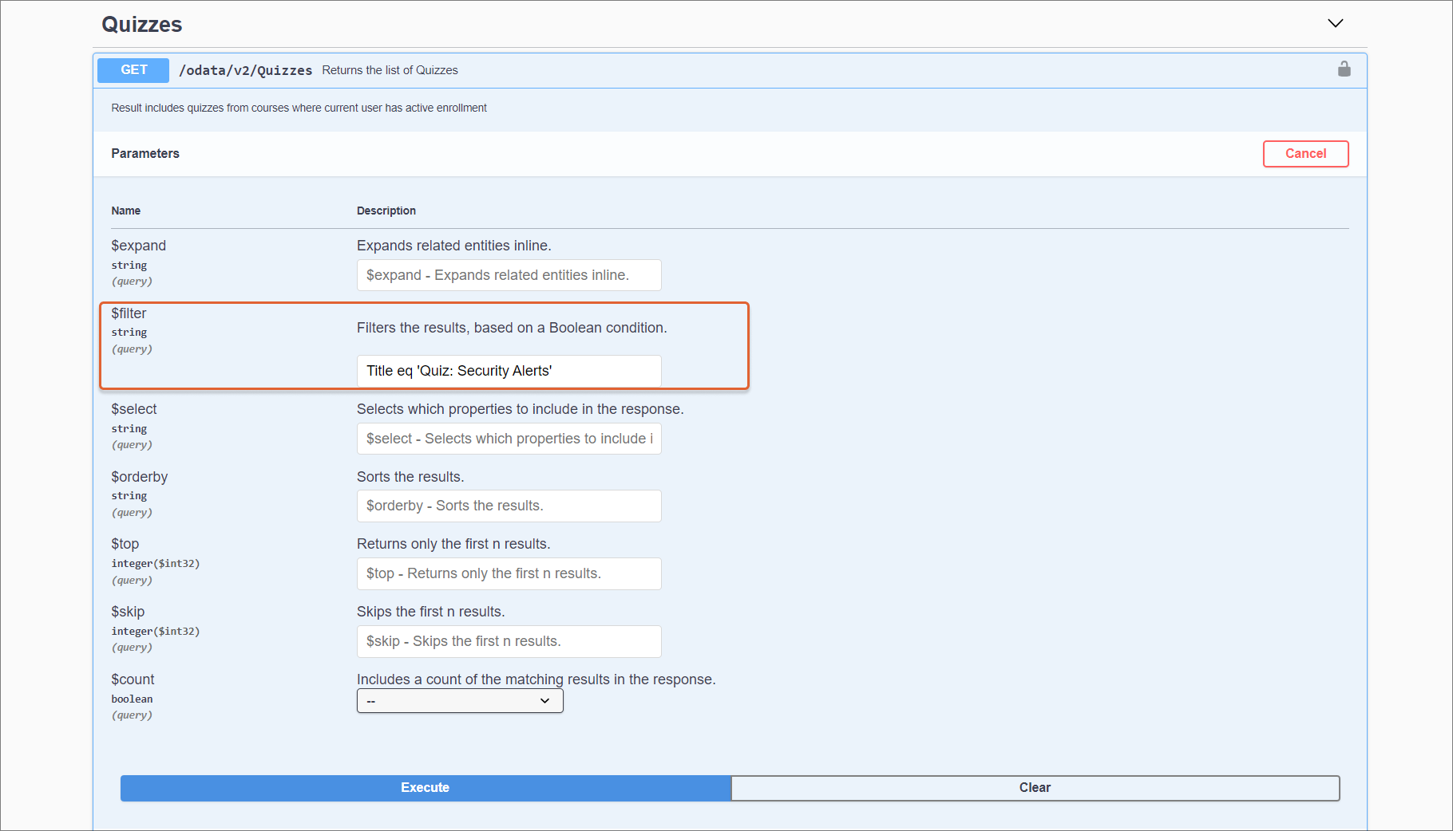Click the authorization lock icon
1453x831 pixels.
(1344, 69)
